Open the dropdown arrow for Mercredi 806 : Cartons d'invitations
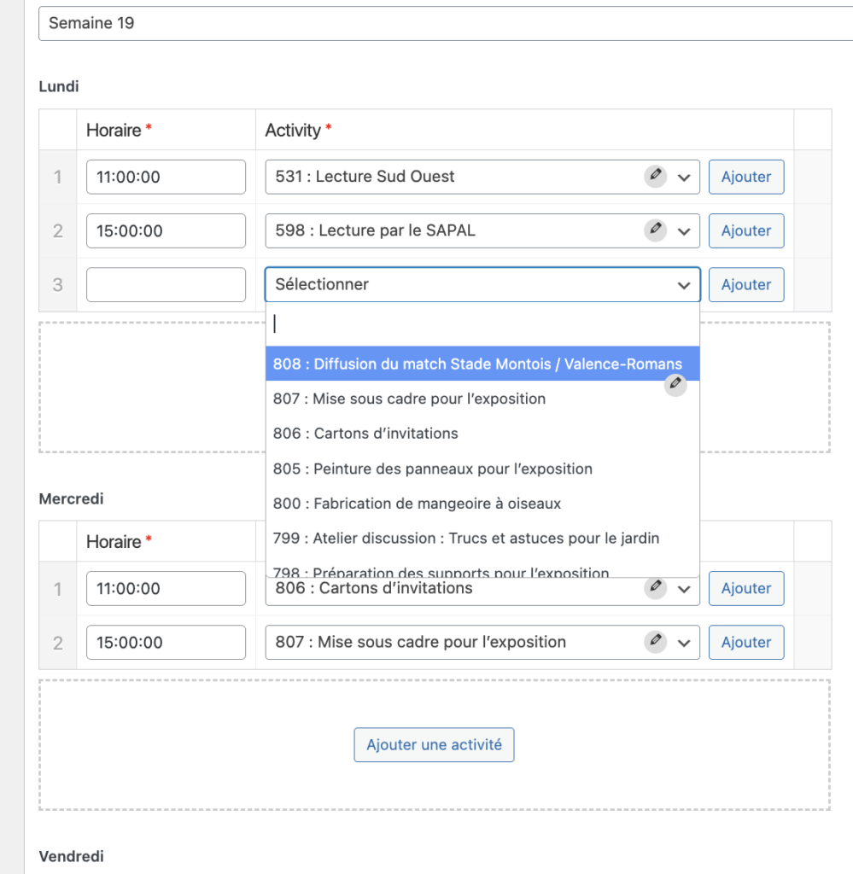This screenshot has height=874, width=853. [684, 589]
